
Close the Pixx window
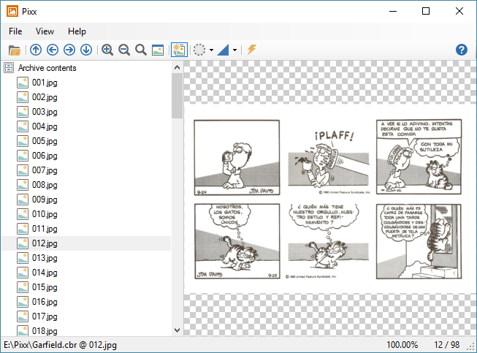(459, 11)
